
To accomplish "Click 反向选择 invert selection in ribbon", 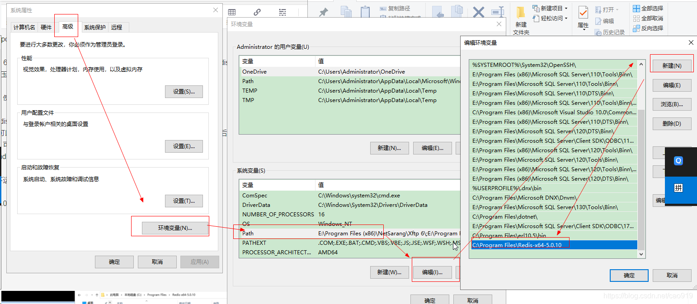I will pyautogui.click(x=648, y=28).
